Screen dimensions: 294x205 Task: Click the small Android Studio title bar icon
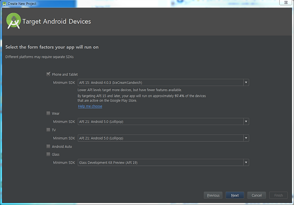point(4,4)
